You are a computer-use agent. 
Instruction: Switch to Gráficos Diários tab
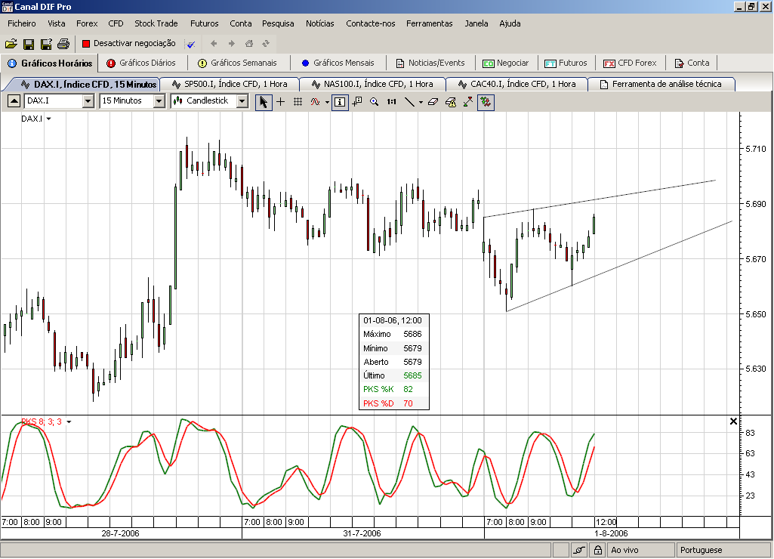142,63
